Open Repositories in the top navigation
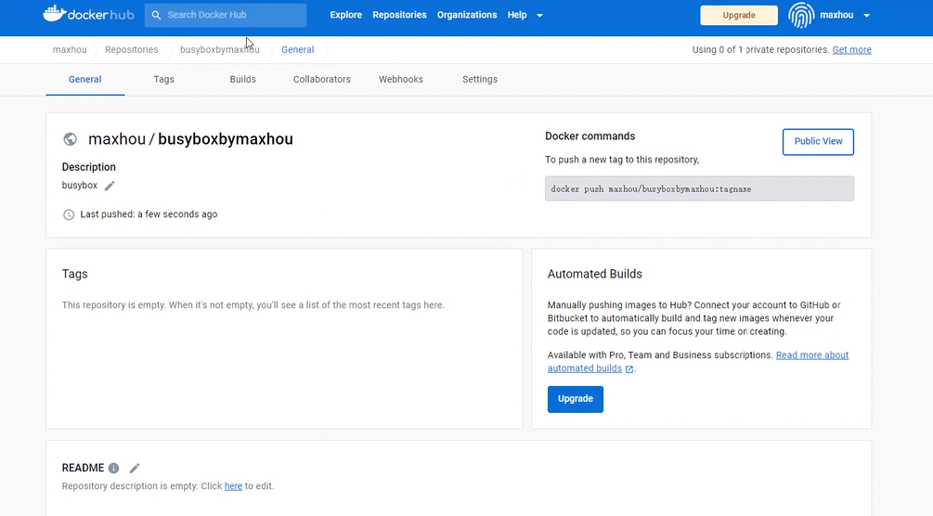 point(399,15)
